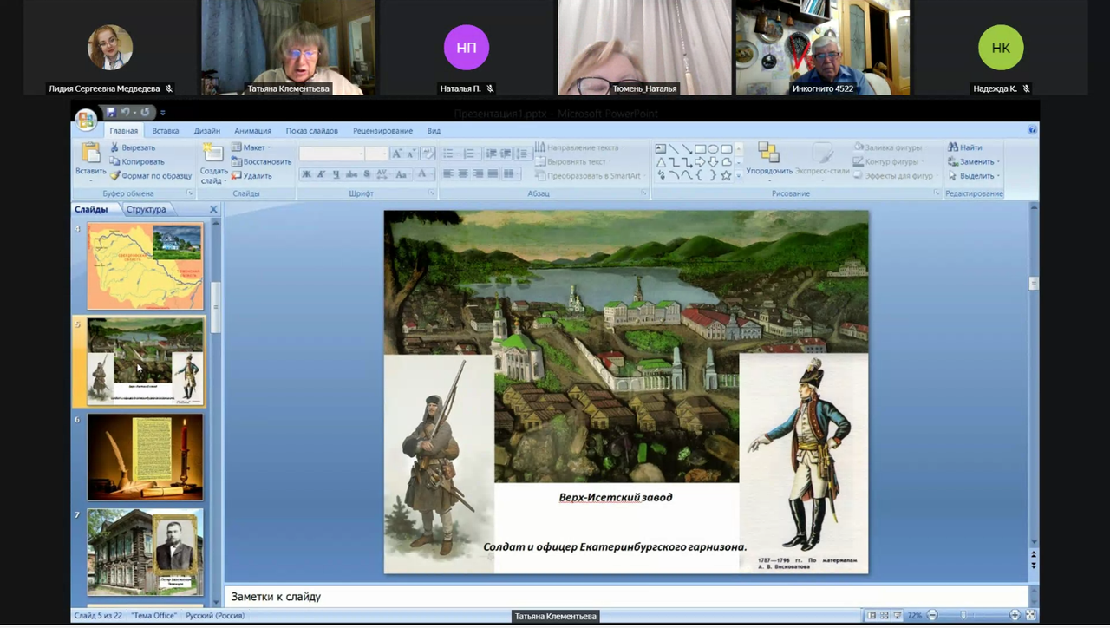The image size is (1110, 628).
Task: Open line spacing icon
Action: (522, 154)
